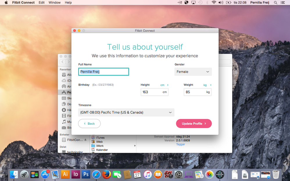Open the Photos app from the Dock

[x=210, y=174]
